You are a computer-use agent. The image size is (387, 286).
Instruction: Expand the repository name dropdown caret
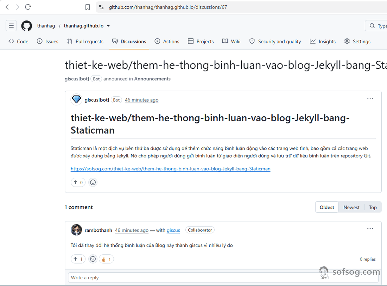click(x=108, y=26)
